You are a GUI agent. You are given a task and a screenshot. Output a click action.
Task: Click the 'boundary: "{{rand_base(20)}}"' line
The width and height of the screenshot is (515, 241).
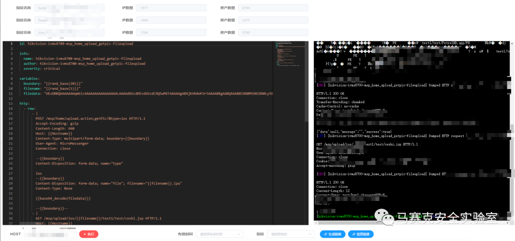[x=53, y=84]
